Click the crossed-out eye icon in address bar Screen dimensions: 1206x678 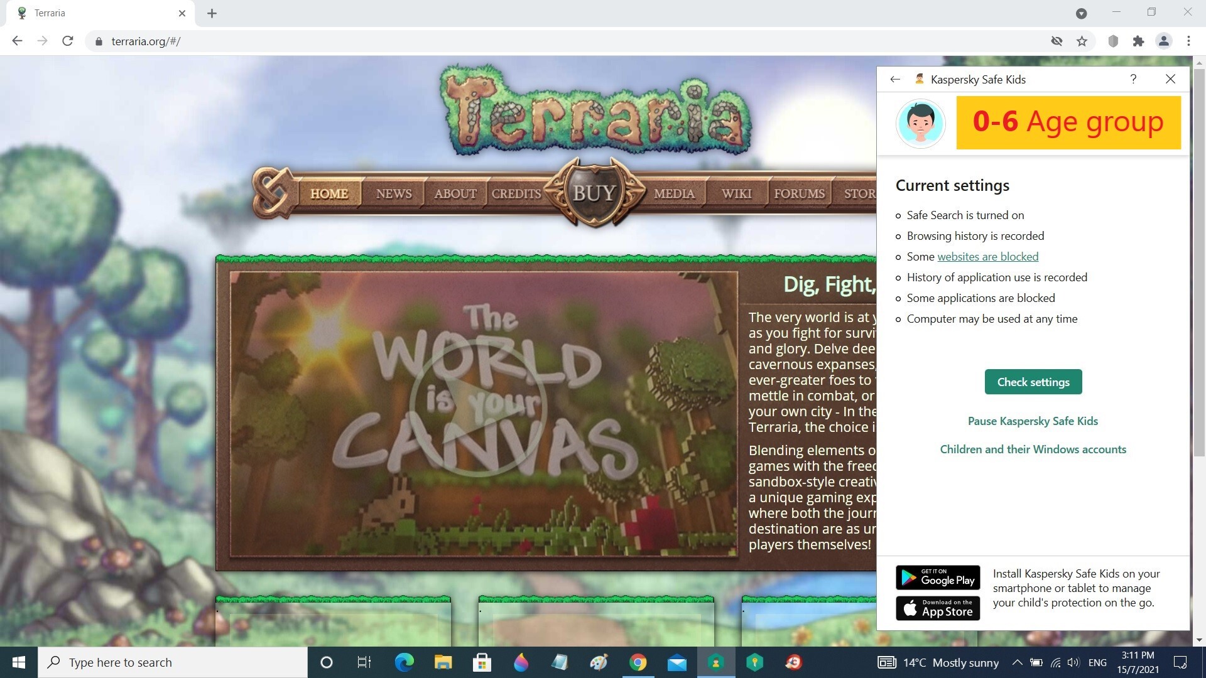1057,41
